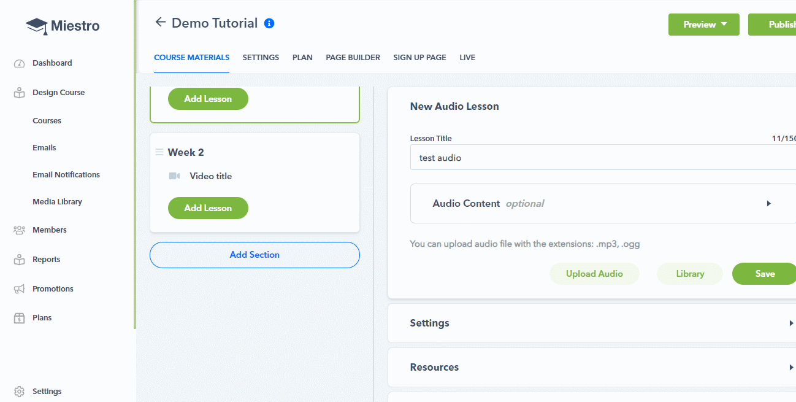
Task: Open the Plan tab
Action: coord(302,58)
